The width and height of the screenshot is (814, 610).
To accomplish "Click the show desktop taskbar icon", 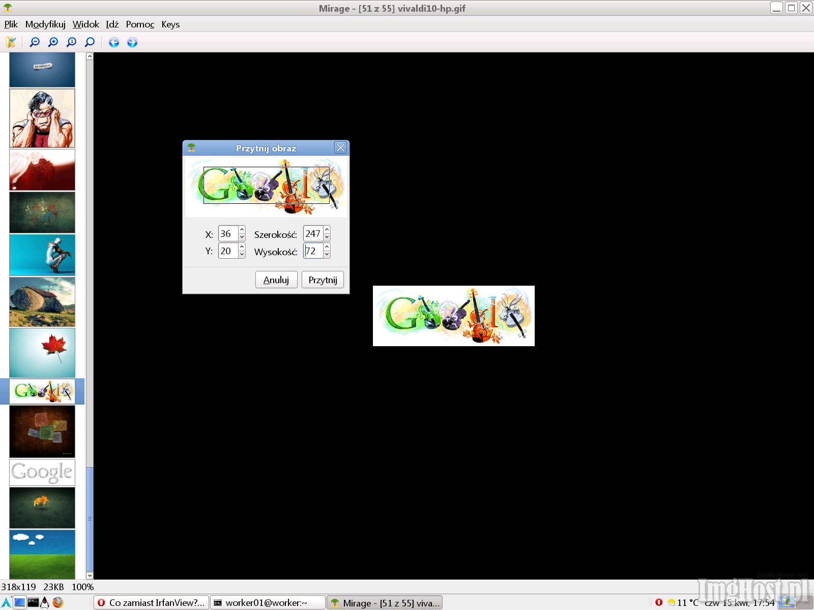I will pos(19,602).
